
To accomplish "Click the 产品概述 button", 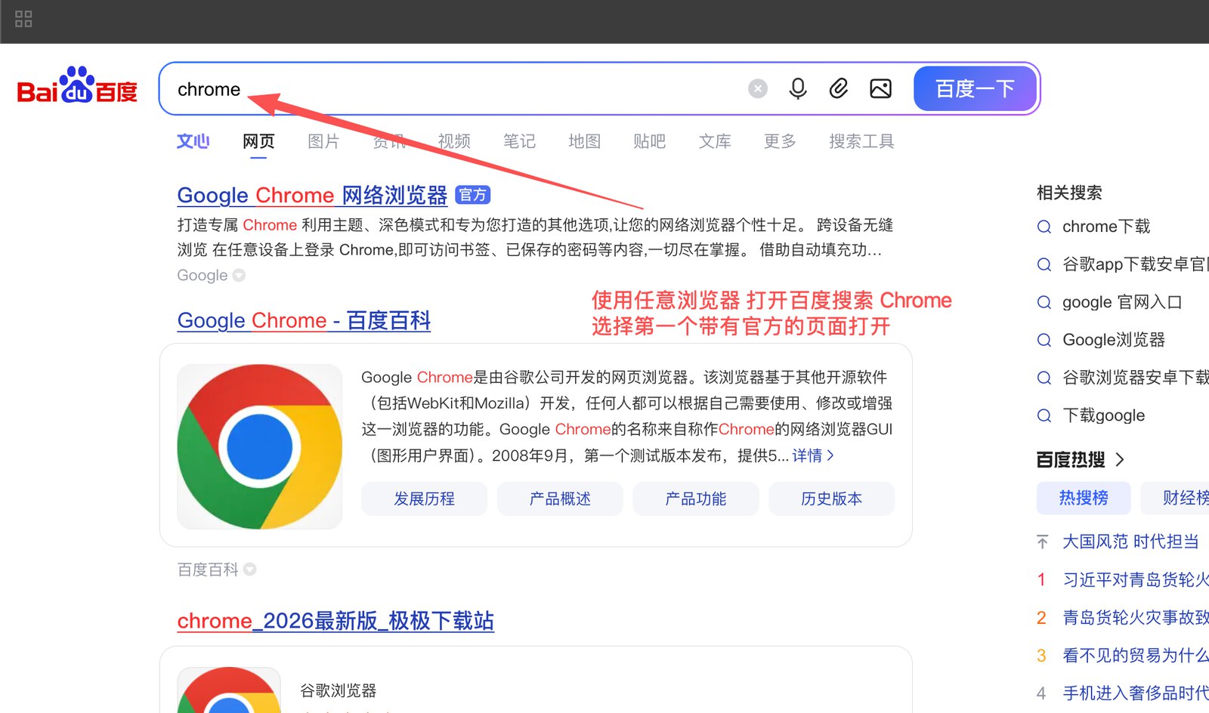I will (x=560, y=498).
